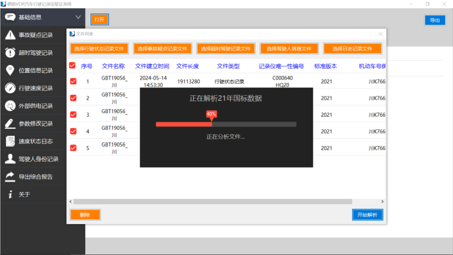Click the 参数修改记录 pencil icon
453x255 pixels.
coord(10,124)
